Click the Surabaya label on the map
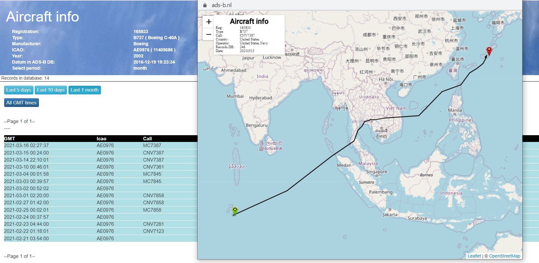539x263 pixels. tap(417, 218)
